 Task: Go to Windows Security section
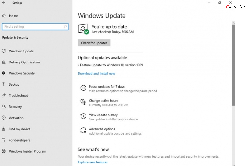(x=22, y=73)
